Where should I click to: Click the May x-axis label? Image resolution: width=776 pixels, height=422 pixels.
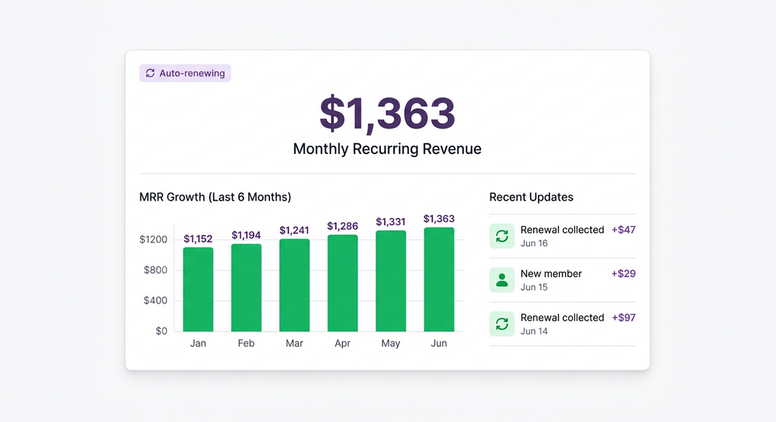click(390, 343)
